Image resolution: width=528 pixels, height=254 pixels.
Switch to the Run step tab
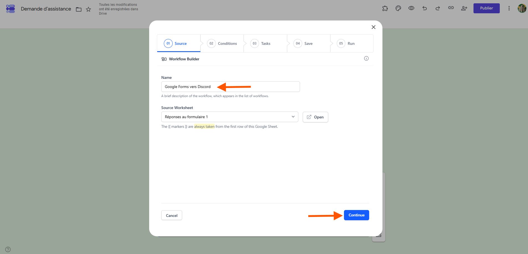point(352,43)
